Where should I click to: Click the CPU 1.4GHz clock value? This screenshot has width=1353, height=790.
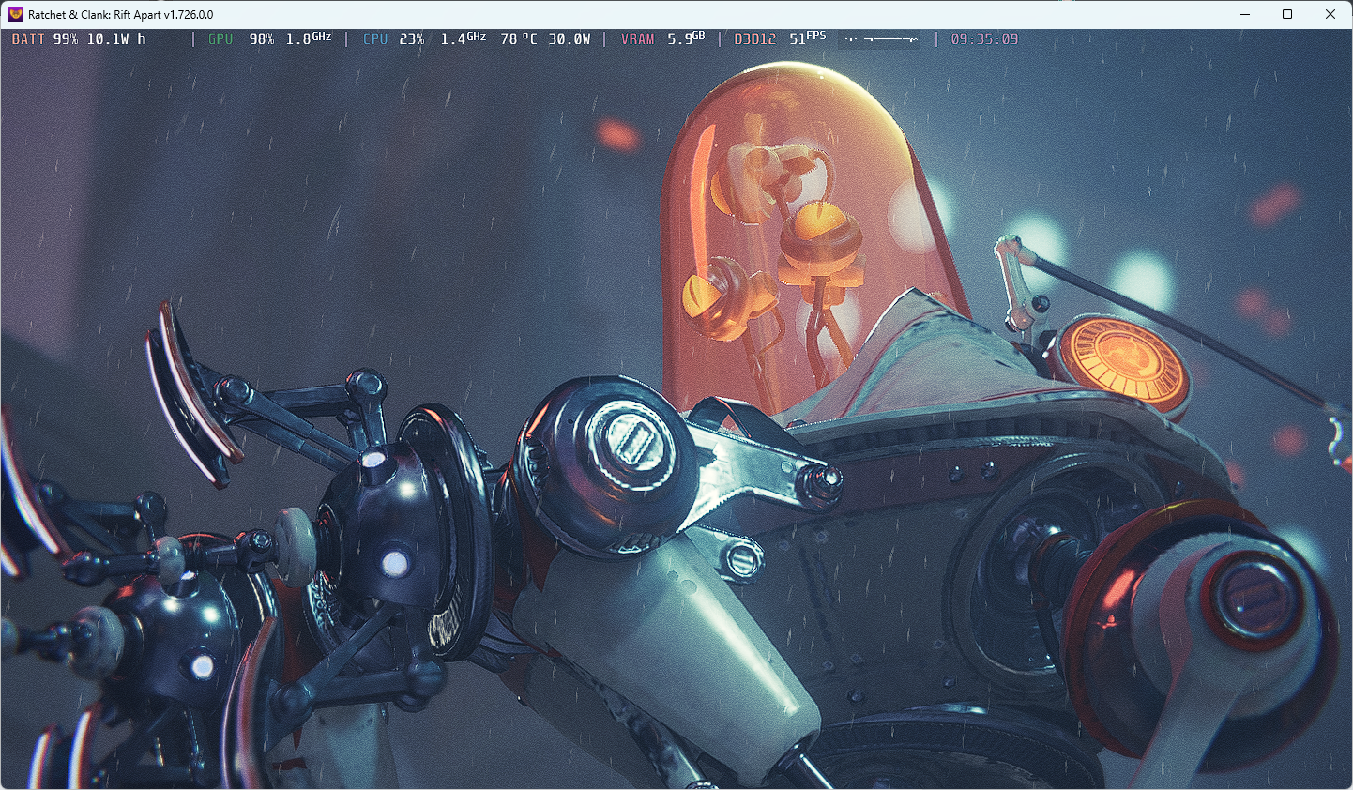pyautogui.click(x=464, y=38)
